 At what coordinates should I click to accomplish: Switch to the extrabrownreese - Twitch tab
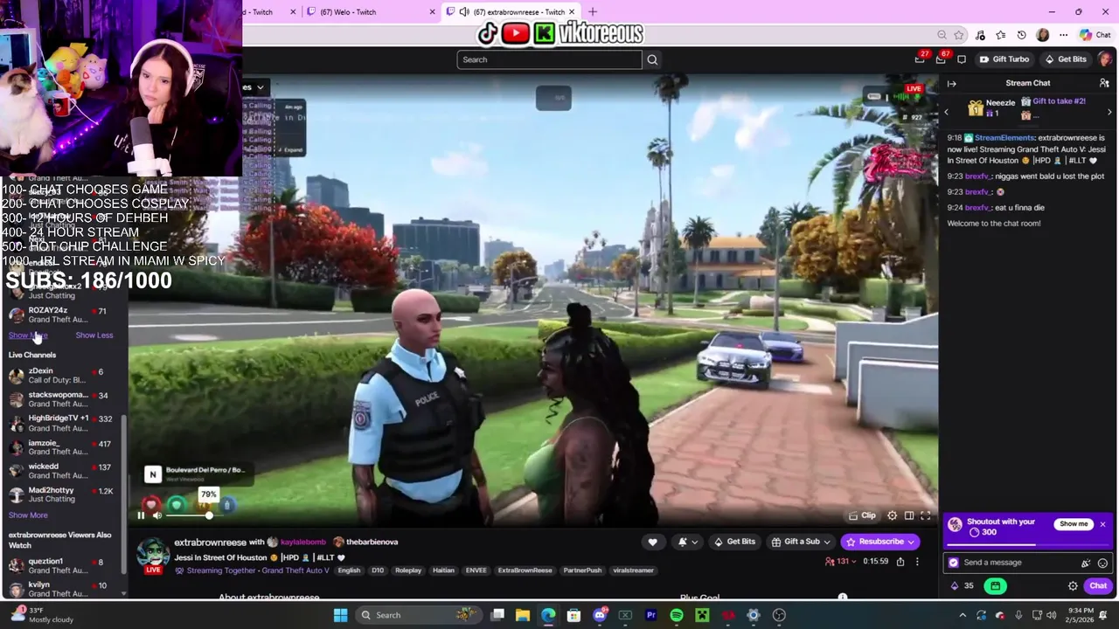click(510, 12)
